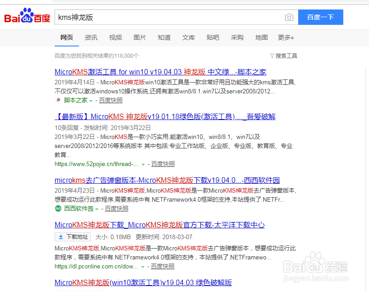Screen dimensions: 369x291
Task: Click the Baidu logo
Action: [x=28, y=15]
